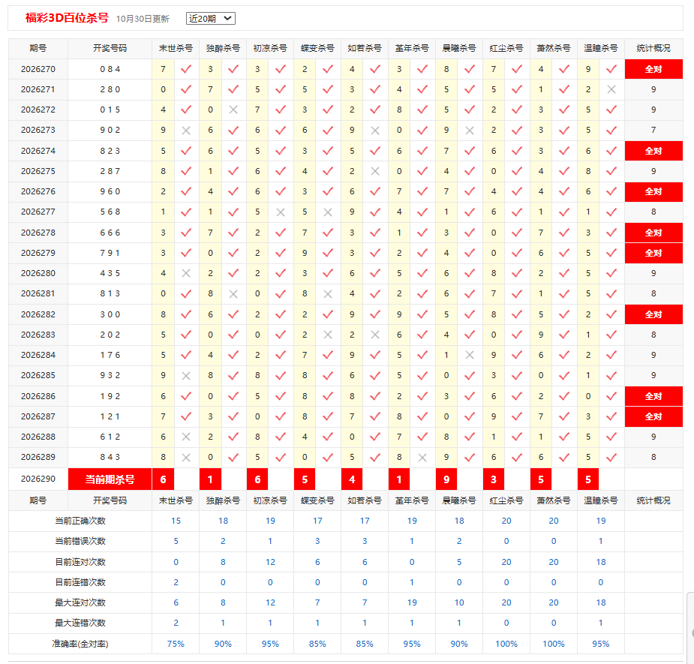Click the check mark for 温瞳杀号 in row 2026270
Viewport: 694px width, 664px height.
click(611, 69)
